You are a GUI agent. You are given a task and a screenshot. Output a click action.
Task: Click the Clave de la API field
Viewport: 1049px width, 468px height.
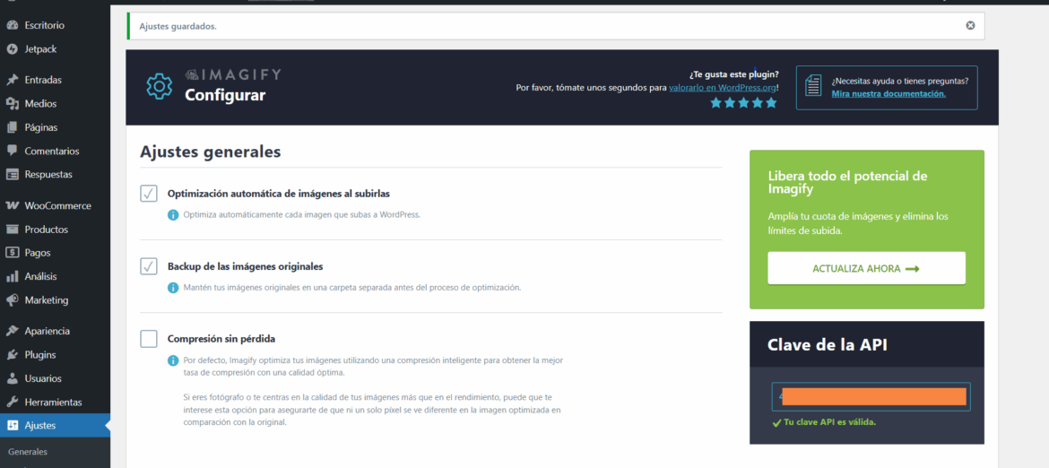pos(871,396)
